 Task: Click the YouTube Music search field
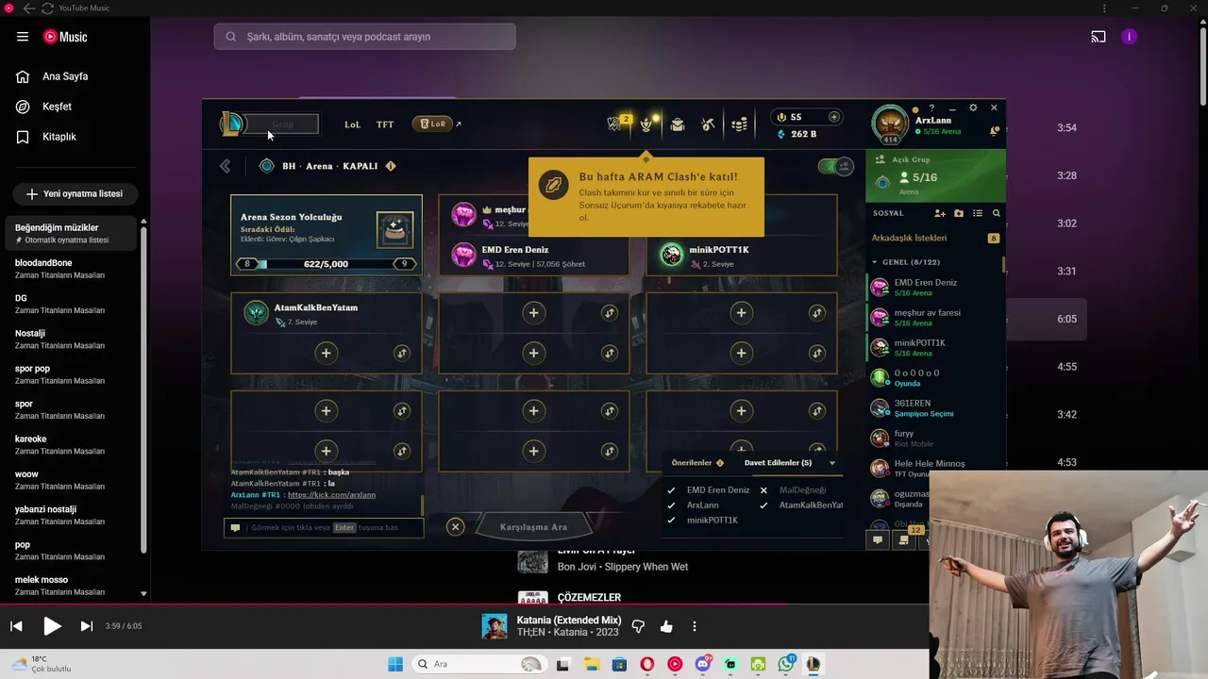364,37
